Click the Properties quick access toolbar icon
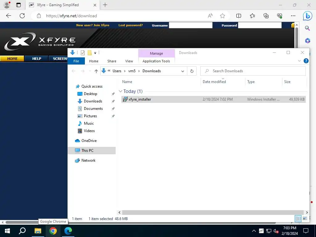The height and width of the screenshot is (237, 316). (83, 53)
